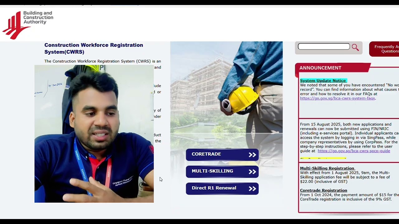Open the MULTI-SKILLING button
The height and width of the screenshot is (224, 399).
click(x=222, y=171)
